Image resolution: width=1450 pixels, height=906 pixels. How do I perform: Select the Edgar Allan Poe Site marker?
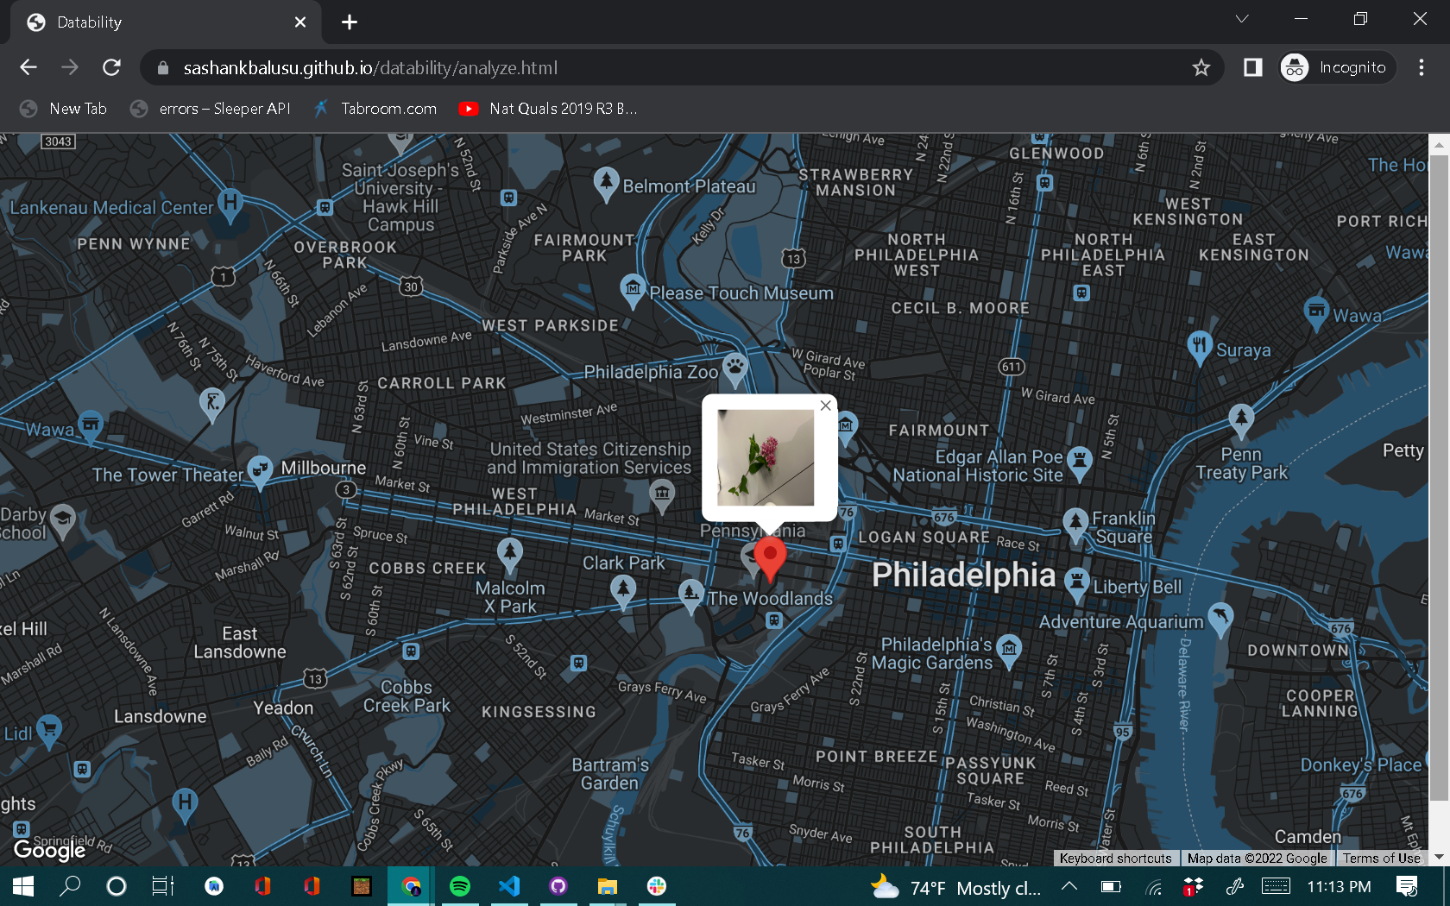click(x=1080, y=462)
